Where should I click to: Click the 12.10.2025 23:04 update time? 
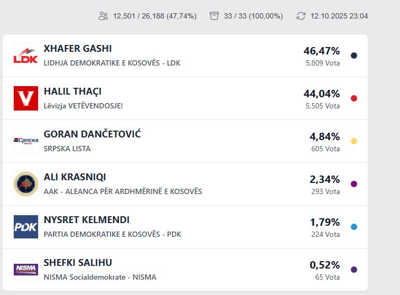click(339, 16)
